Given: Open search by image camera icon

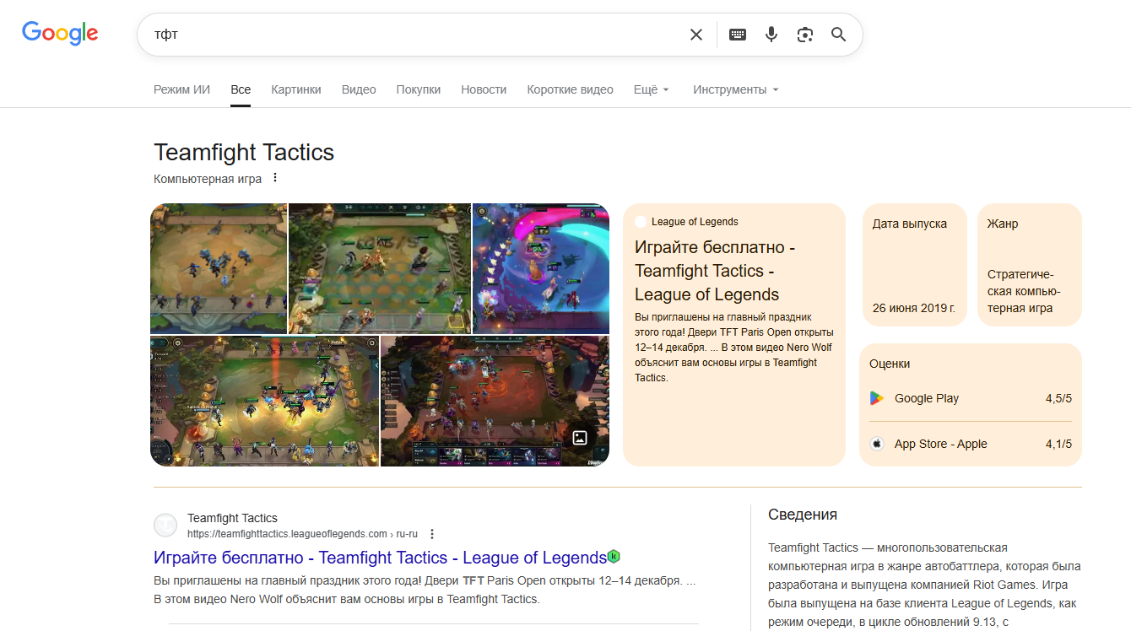Looking at the screenshot, I should 805,35.
